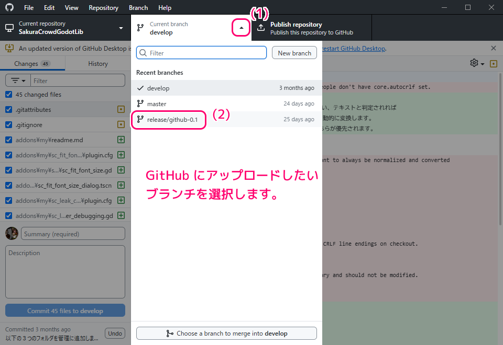Click modified status icon for .gitignore

coord(121,125)
